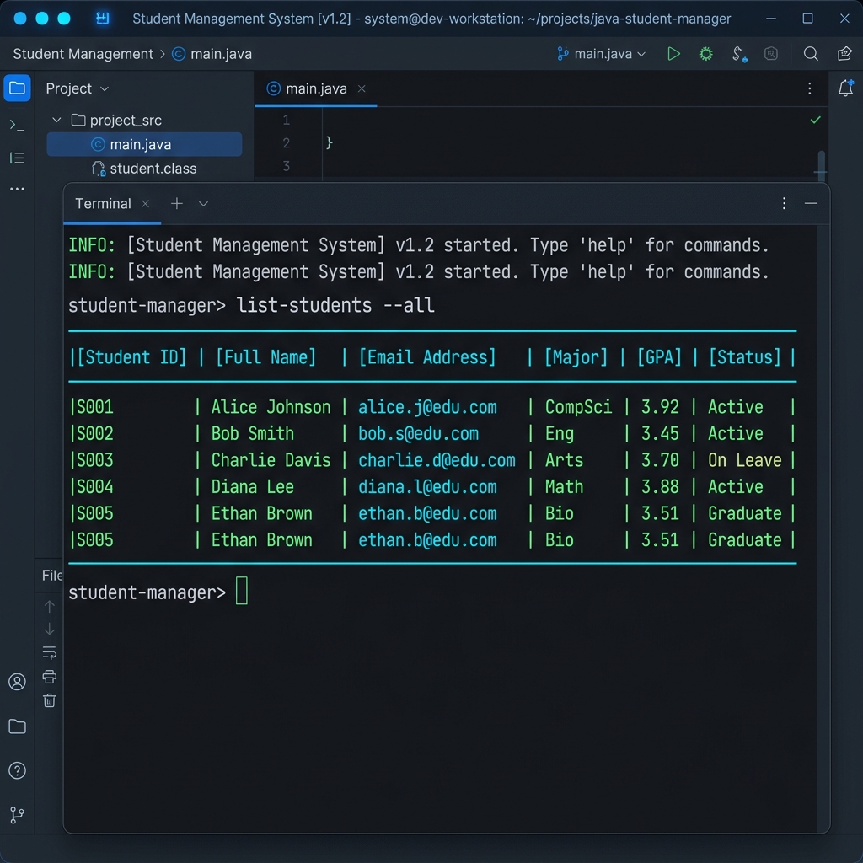Screen dimensions: 863x863
Task: Click the terminal input cursor
Action: click(242, 591)
